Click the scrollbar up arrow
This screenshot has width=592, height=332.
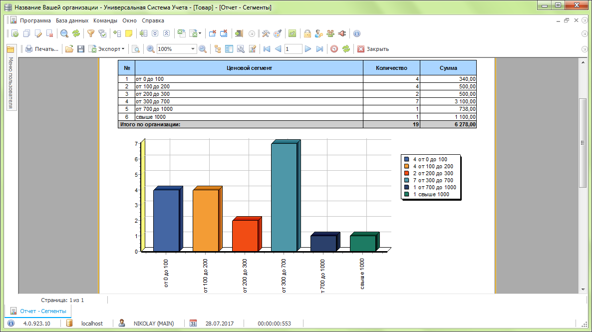583,62
